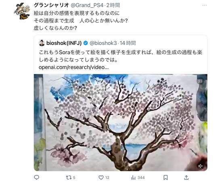Play the cherry blossom painting video
The image size is (222, 185).
[x=121, y=122]
